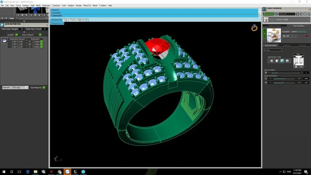Switch to the Scene Editor tab
The height and width of the screenshot is (175, 311).
click(x=299, y=26)
